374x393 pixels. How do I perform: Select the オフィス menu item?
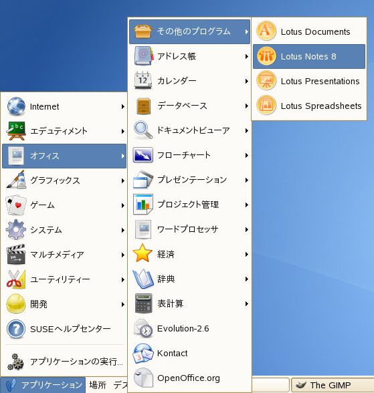tap(64, 156)
